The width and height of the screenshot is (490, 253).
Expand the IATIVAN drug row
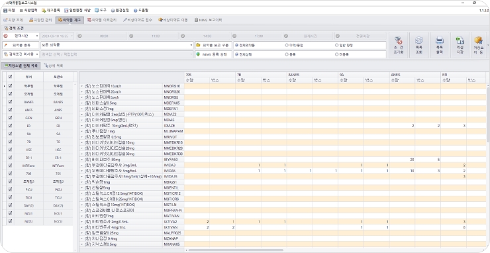pyautogui.click(x=81, y=227)
